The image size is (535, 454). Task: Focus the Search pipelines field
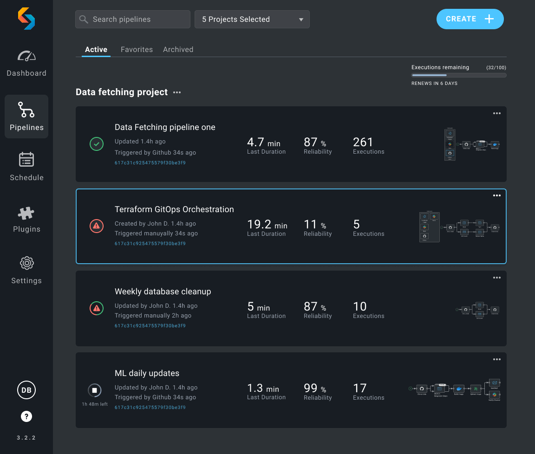(x=133, y=19)
